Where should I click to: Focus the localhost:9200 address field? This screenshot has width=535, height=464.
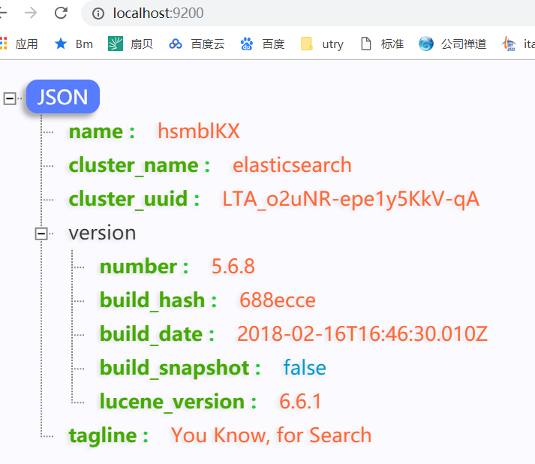click(307, 14)
